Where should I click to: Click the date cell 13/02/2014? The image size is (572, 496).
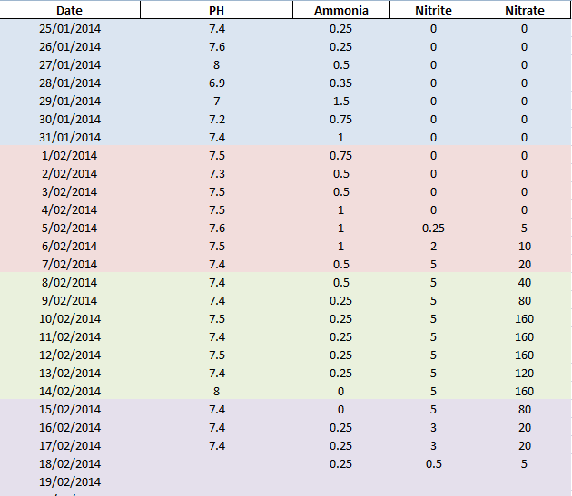[x=70, y=374]
